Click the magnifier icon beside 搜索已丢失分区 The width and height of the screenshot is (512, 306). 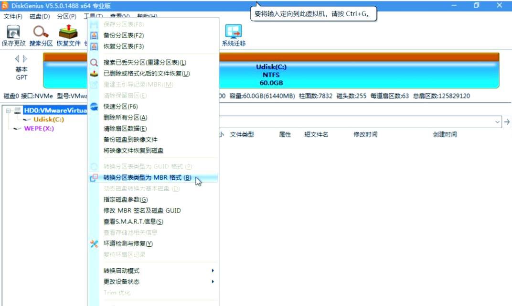(94, 63)
